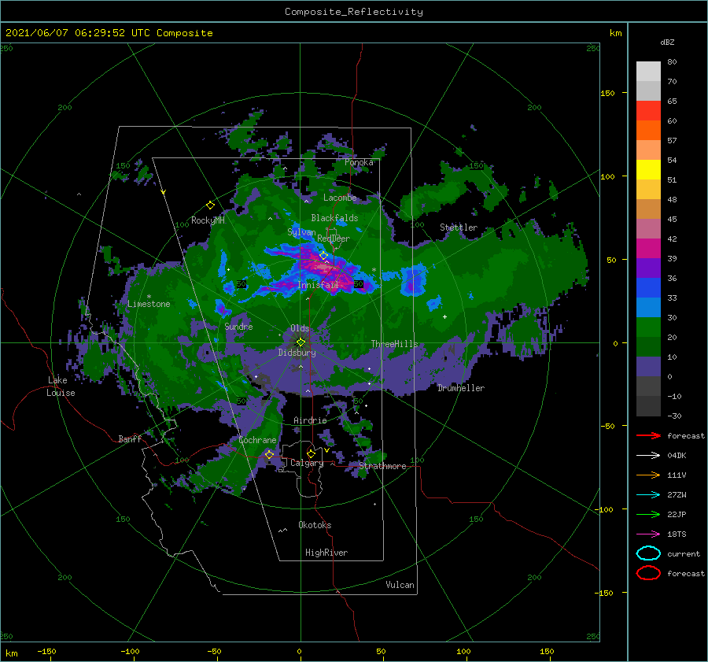Image resolution: width=708 pixels, height=662 pixels.
Task: Click the Strathmore label
Action: (x=382, y=466)
